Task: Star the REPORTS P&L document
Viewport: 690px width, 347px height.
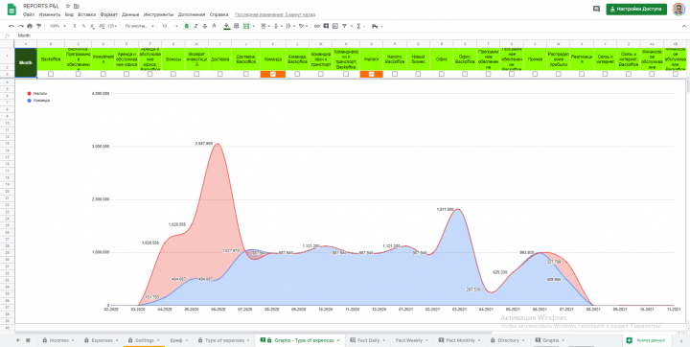Action: pyautogui.click(x=68, y=6)
